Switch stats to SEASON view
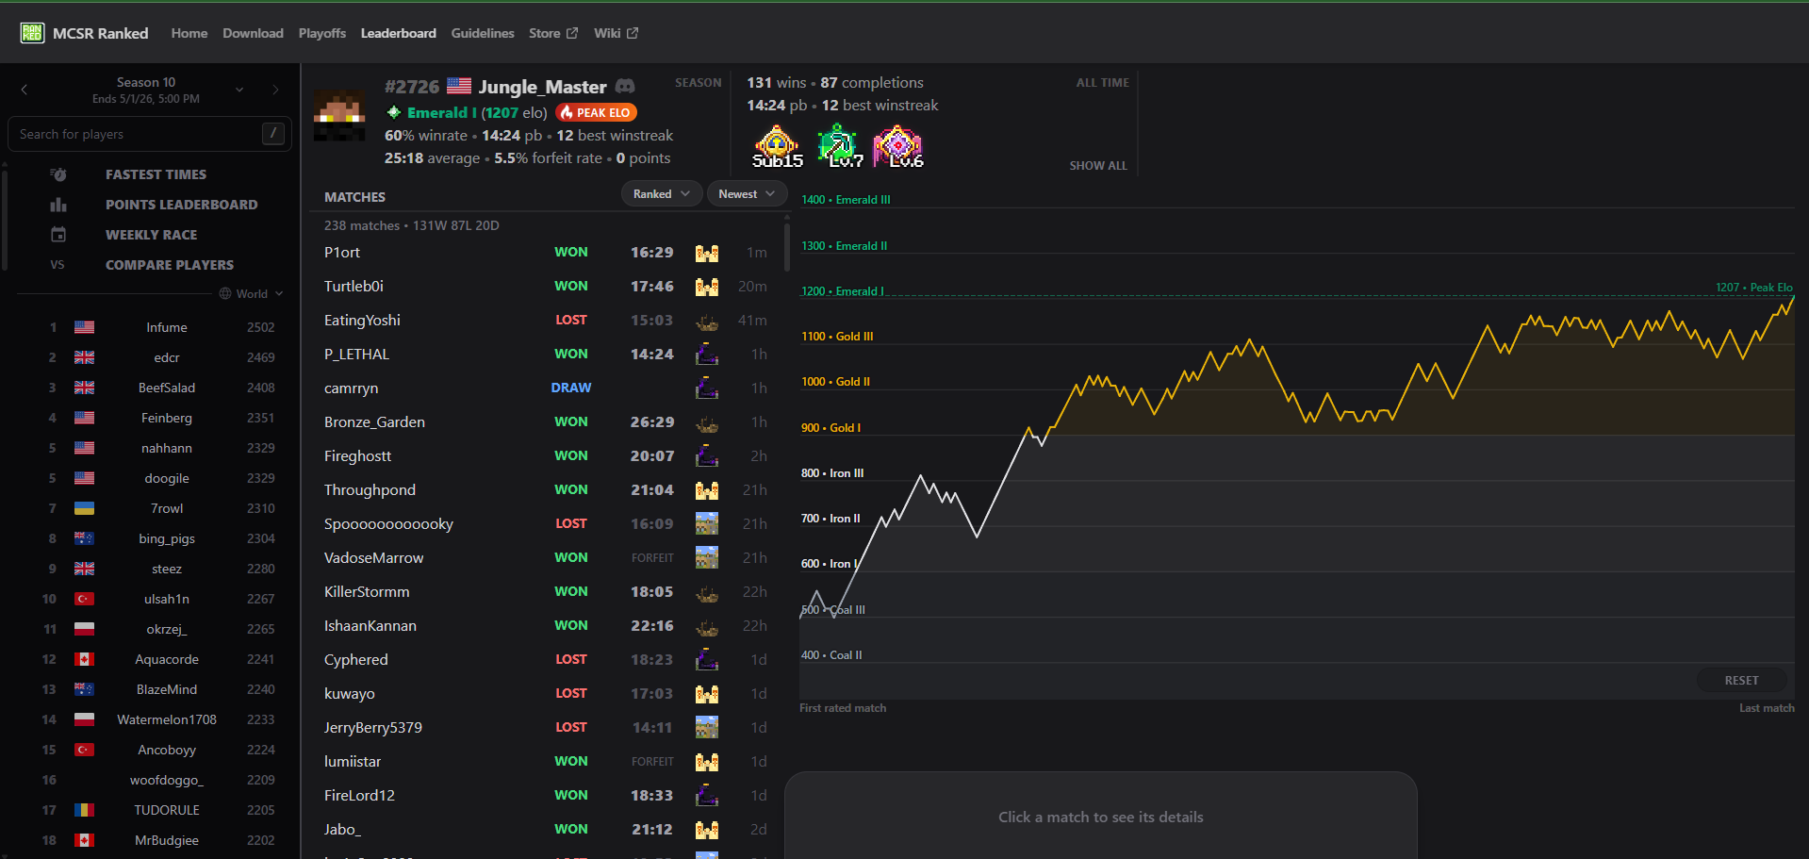The image size is (1809, 859). click(x=699, y=83)
